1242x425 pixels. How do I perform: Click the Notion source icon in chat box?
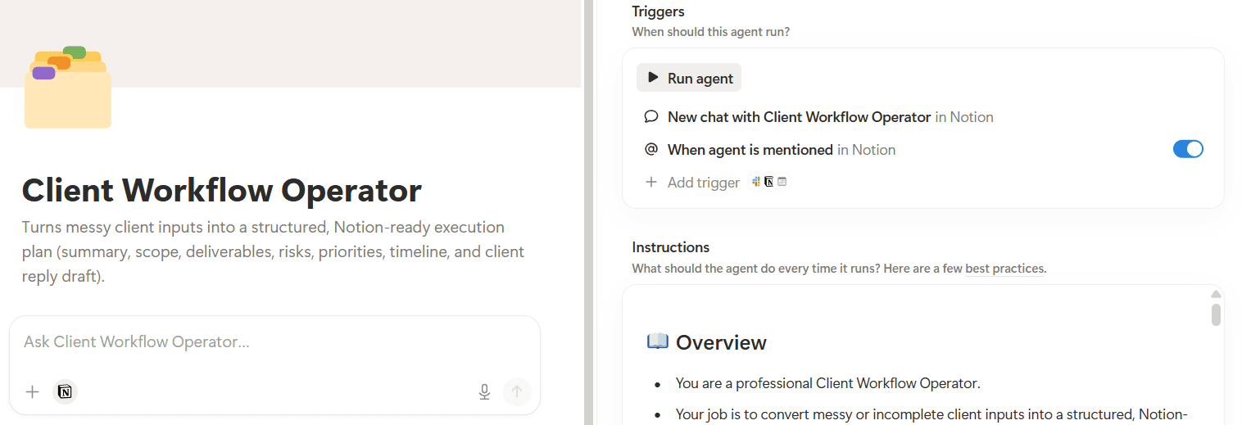(x=66, y=391)
